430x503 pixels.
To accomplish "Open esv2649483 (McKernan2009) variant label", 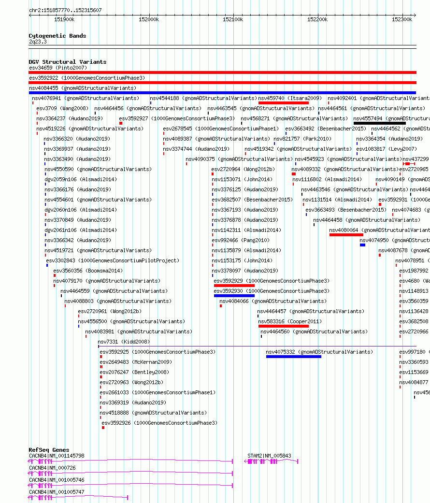I will (136, 362).
